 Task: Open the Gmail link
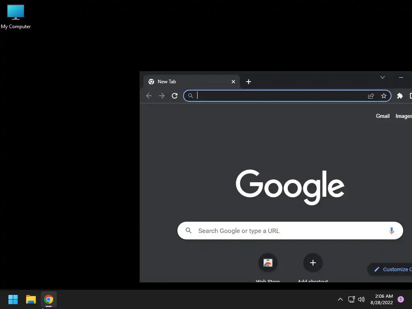[383, 116]
